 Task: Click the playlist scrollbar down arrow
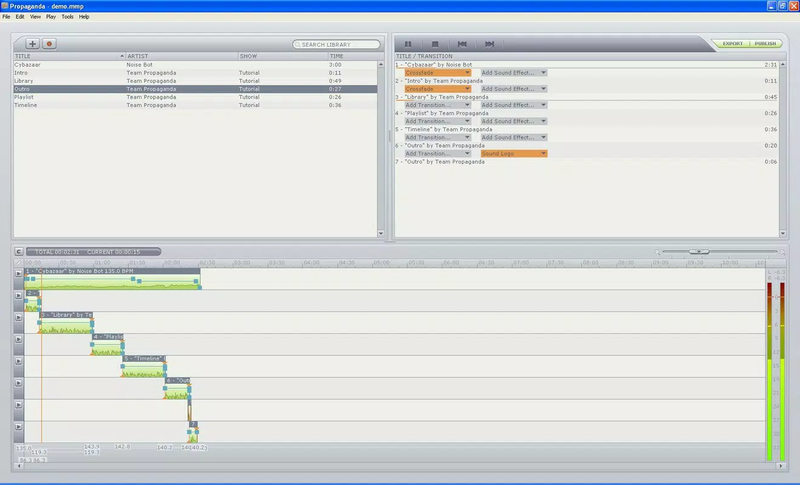pyautogui.click(x=782, y=233)
